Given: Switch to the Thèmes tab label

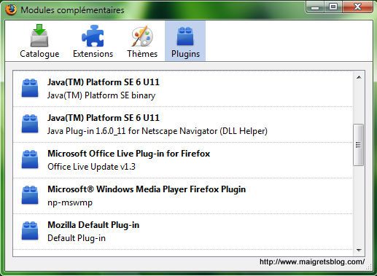Looking at the screenshot, I should pyautogui.click(x=142, y=54).
